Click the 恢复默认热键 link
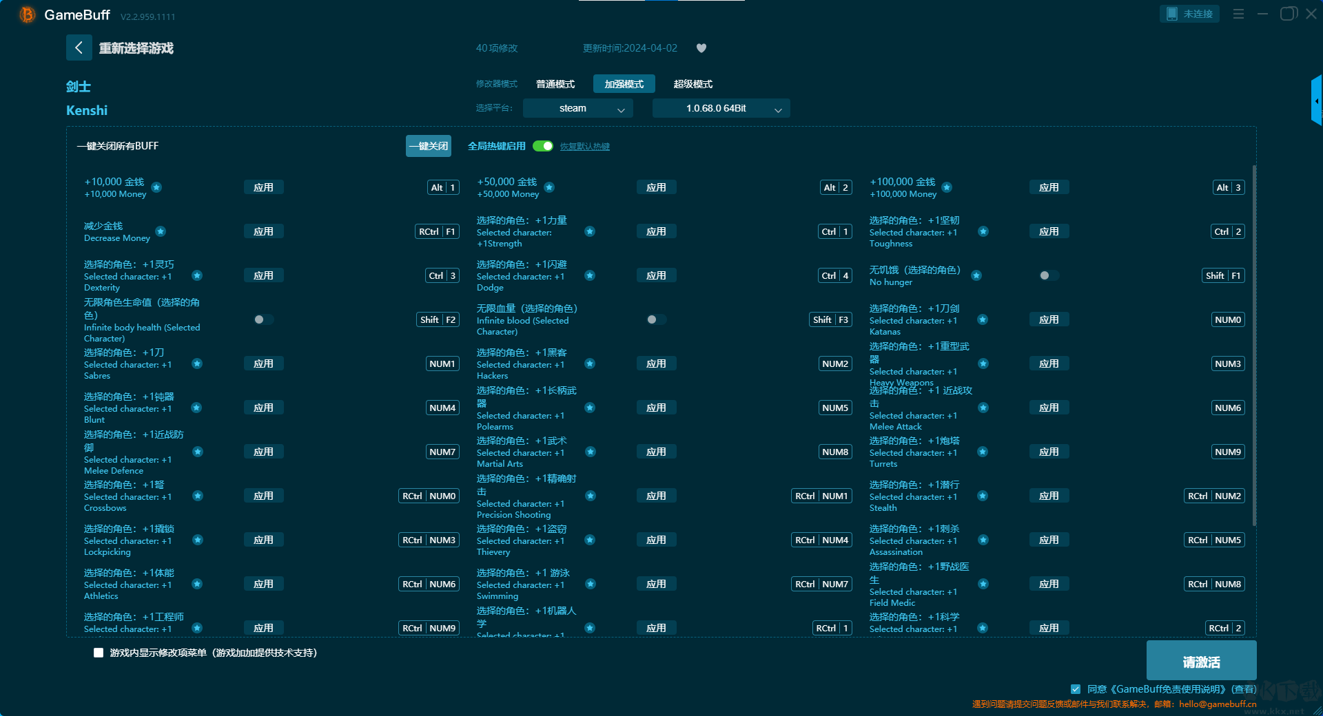 tap(584, 147)
